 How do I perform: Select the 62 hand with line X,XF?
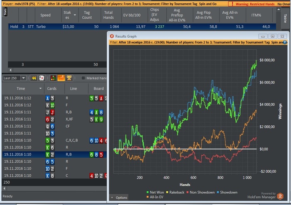(54, 119)
